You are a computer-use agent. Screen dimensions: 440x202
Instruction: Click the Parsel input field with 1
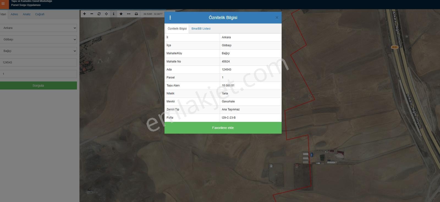click(x=38, y=74)
